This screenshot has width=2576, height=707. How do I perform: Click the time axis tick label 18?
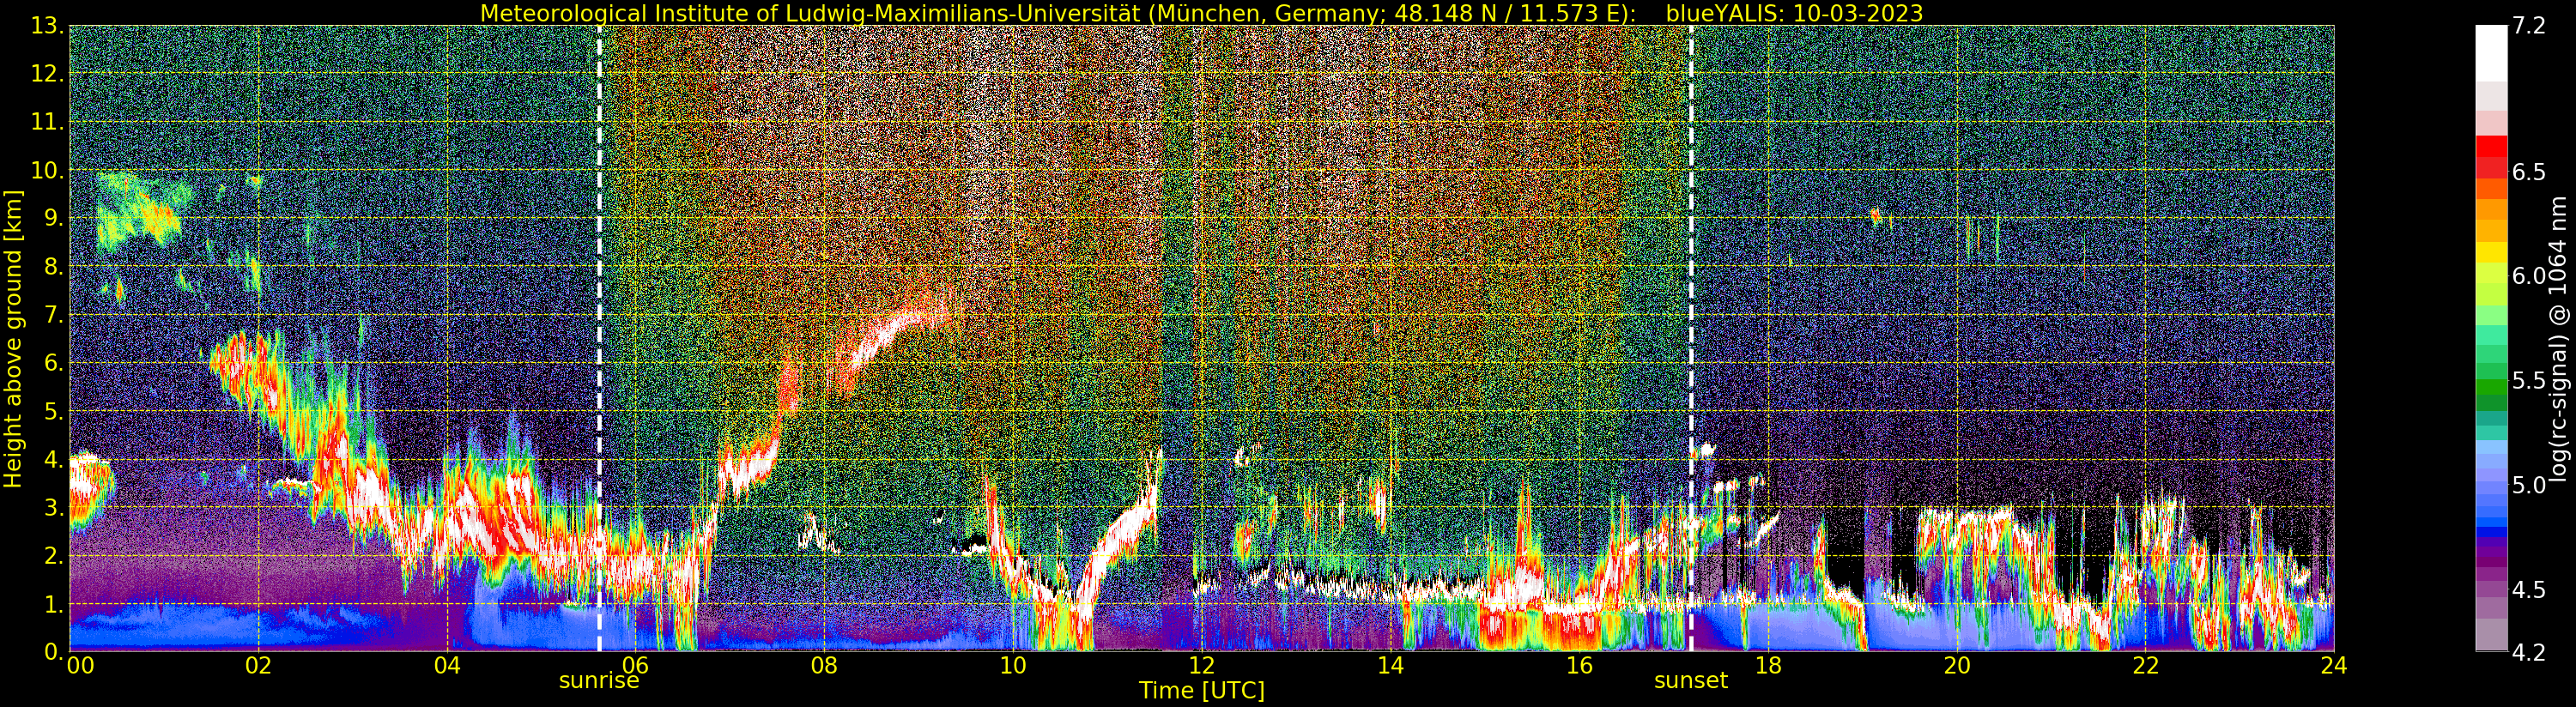pyautogui.click(x=1768, y=666)
